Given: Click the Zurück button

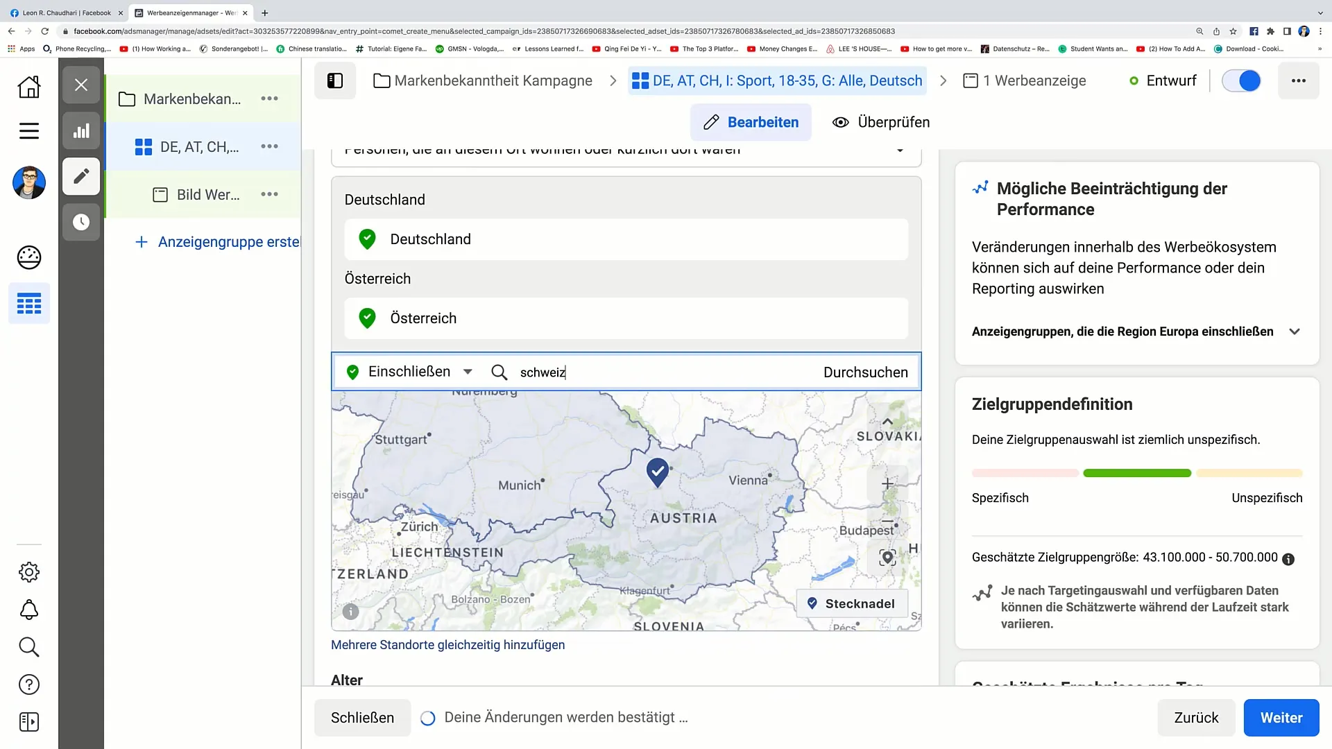Looking at the screenshot, I should 1196,718.
